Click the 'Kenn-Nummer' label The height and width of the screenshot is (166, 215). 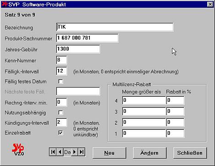point(20,61)
